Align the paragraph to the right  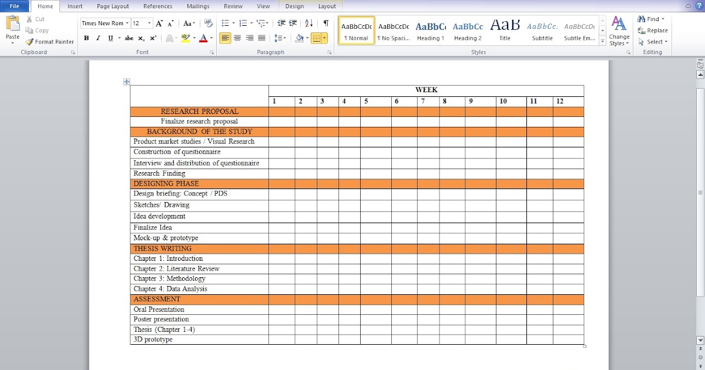249,38
